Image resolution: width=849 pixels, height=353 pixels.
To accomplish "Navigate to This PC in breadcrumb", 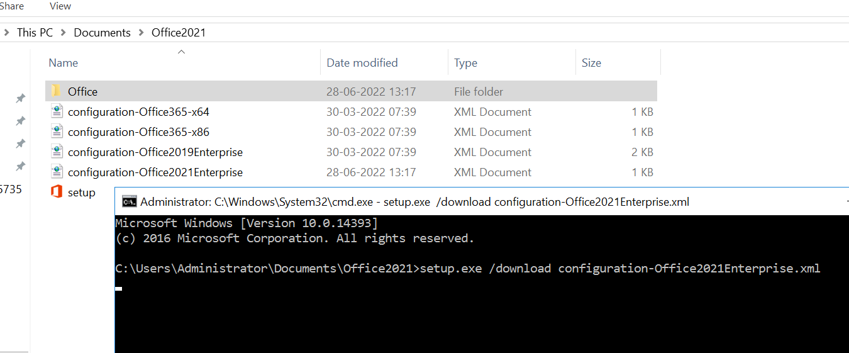I will [35, 33].
